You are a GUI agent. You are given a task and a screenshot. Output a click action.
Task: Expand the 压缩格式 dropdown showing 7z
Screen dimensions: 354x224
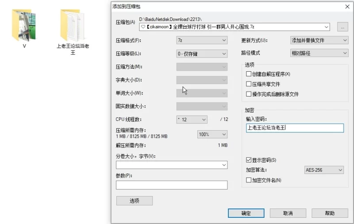tap(202, 40)
